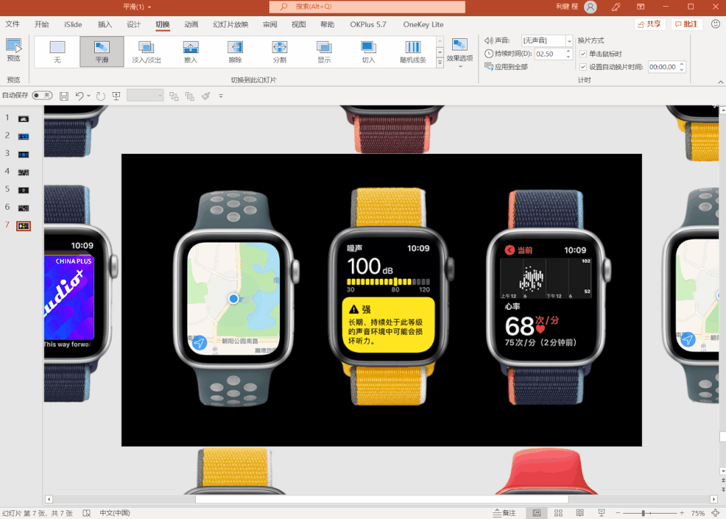The width and height of the screenshot is (726, 519).
Task: Open the file name 平滑(1) dropdown in title bar
Action: [149, 7]
